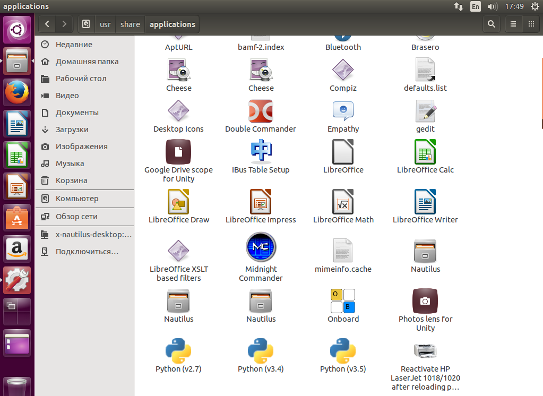This screenshot has height=396, width=543.
Task: Select the Python (v3.4) icon
Action: point(261,350)
